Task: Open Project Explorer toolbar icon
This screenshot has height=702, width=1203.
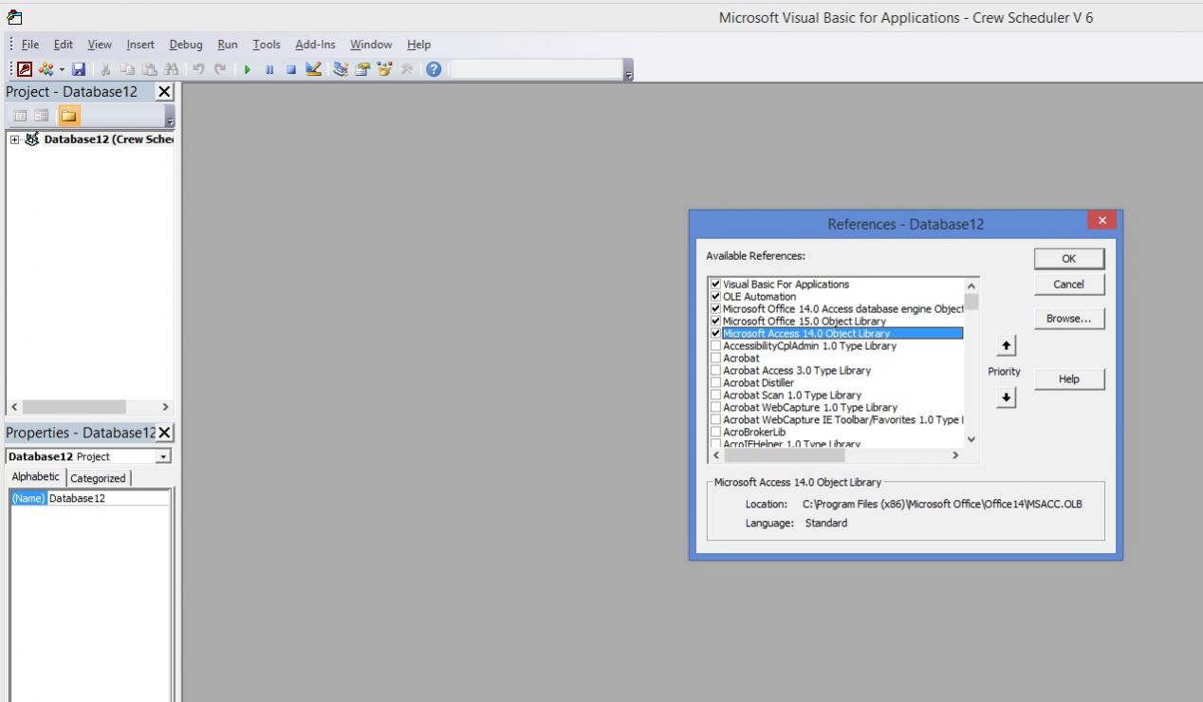Action: (341, 69)
